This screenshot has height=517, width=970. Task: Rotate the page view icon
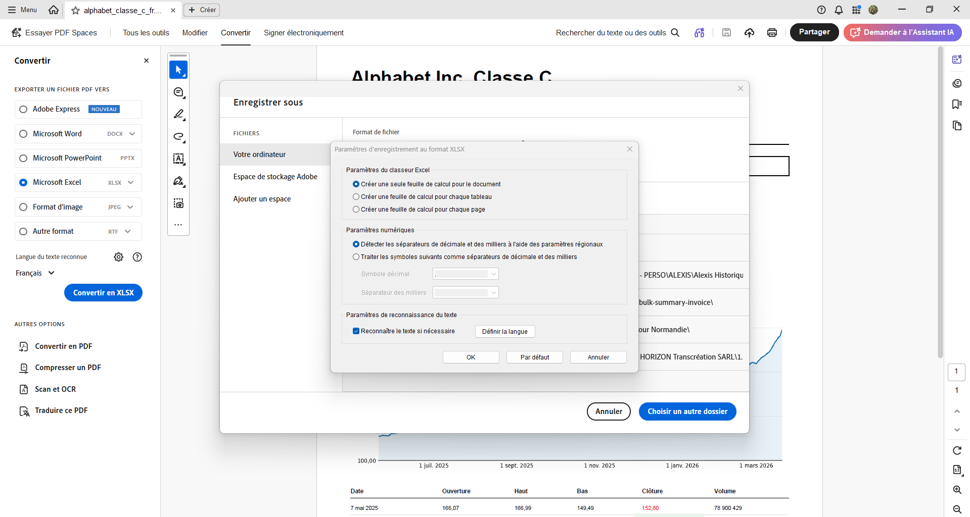(957, 450)
